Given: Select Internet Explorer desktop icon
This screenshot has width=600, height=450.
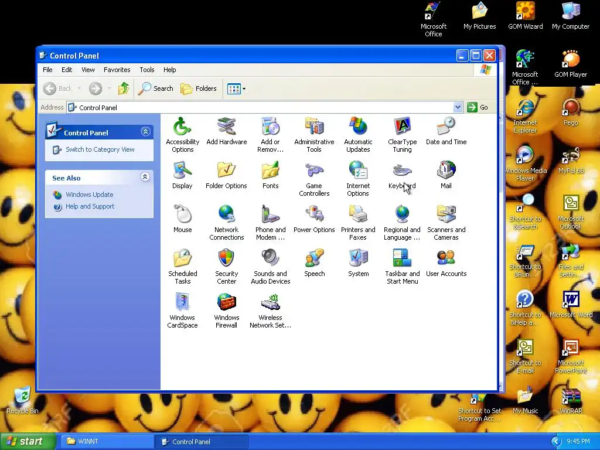Looking at the screenshot, I should (x=525, y=116).
